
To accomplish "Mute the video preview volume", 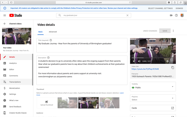I will click(139, 61).
